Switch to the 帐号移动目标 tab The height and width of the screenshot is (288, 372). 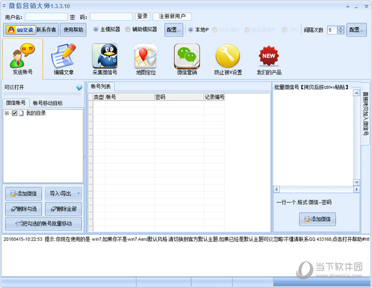pyautogui.click(x=48, y=103)
